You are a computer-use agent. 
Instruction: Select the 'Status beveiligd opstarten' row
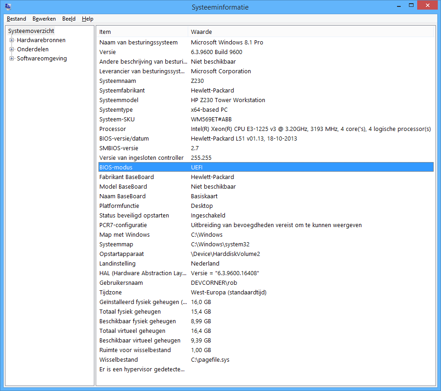[266, 216]
